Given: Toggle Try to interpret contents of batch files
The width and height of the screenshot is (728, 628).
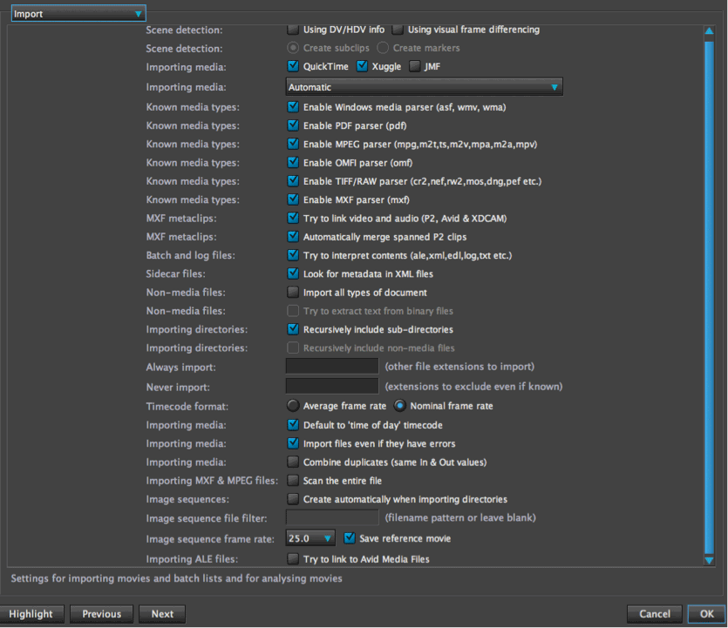Looking at the screenshot, I should click(x=292, y=255).
